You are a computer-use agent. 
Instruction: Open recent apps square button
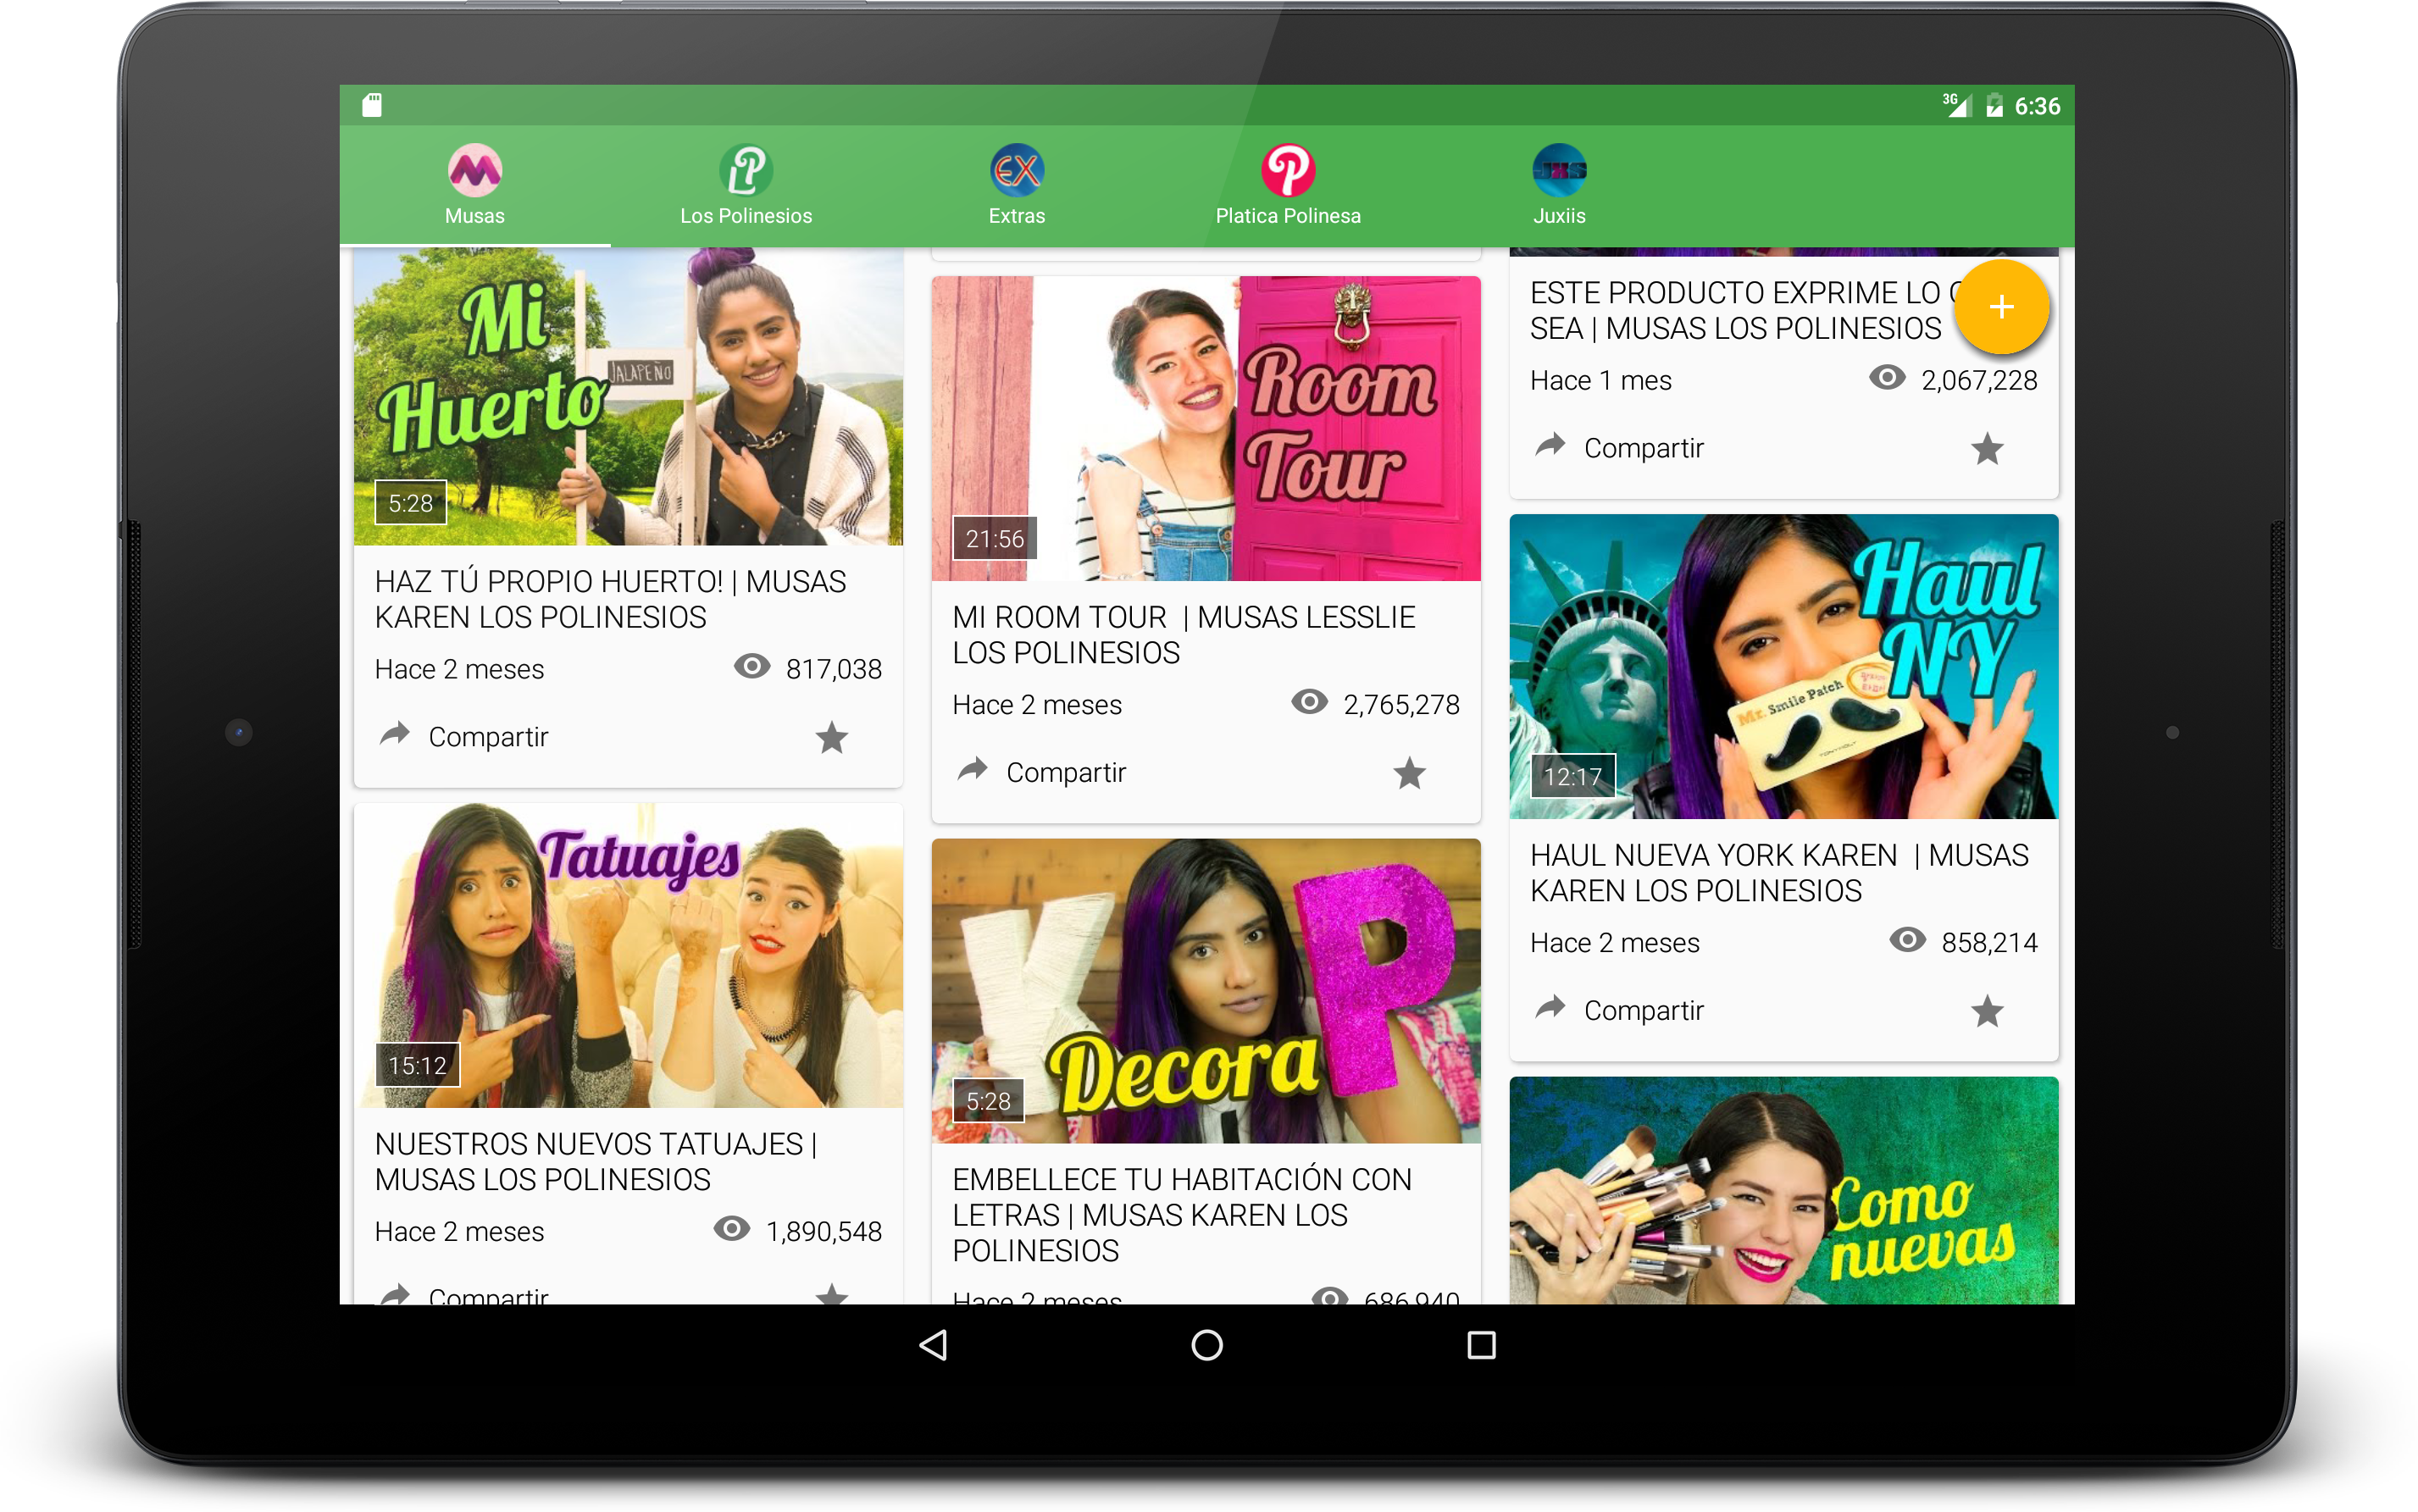pos(1481,1345)
